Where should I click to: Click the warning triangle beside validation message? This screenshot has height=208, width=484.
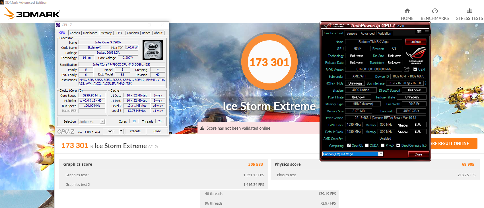202,128
